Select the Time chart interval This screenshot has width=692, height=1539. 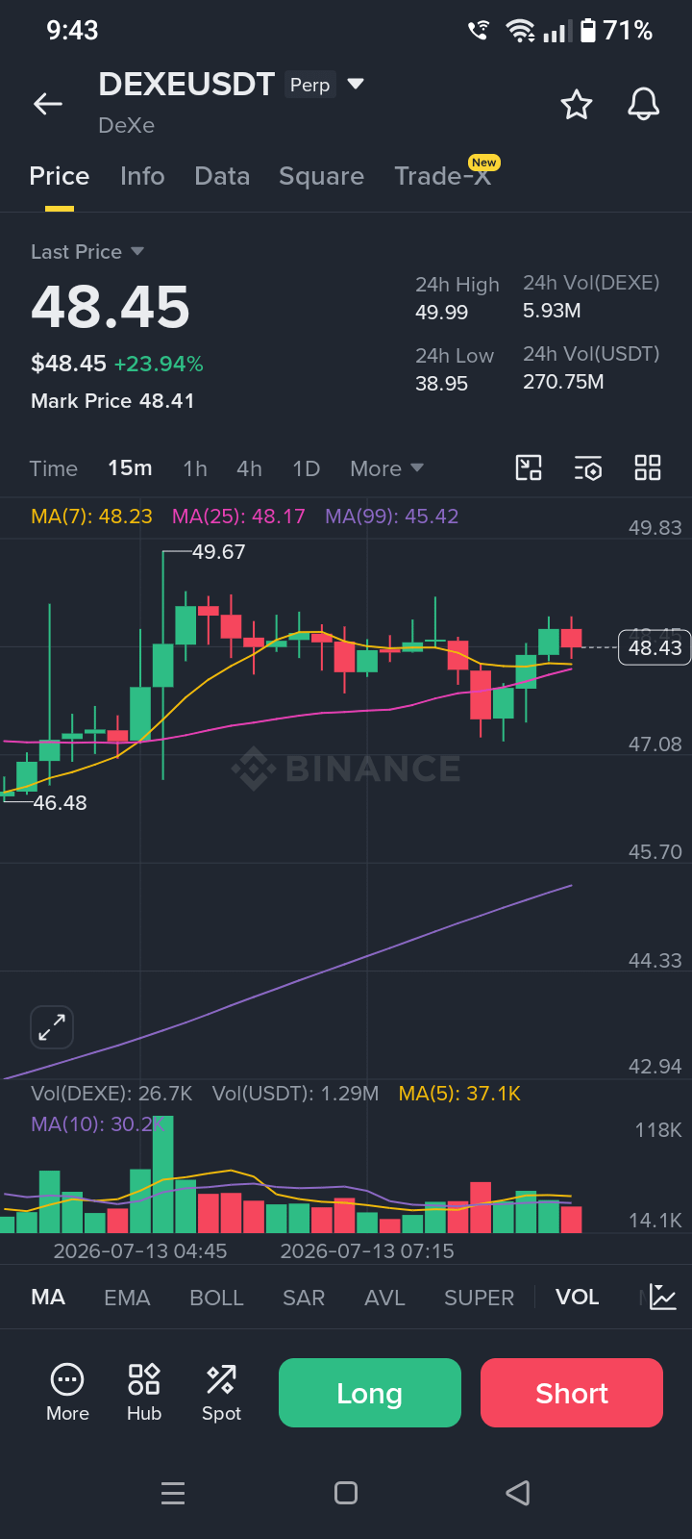click(x=53, y=468)
